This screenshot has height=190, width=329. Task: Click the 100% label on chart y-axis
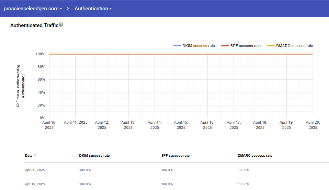click(40, 54)
